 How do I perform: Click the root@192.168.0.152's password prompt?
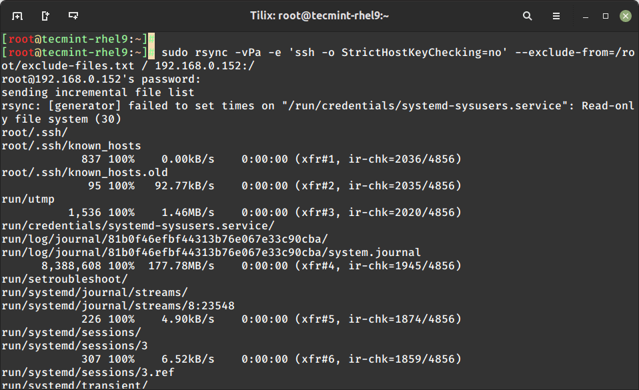pos(101,79)
